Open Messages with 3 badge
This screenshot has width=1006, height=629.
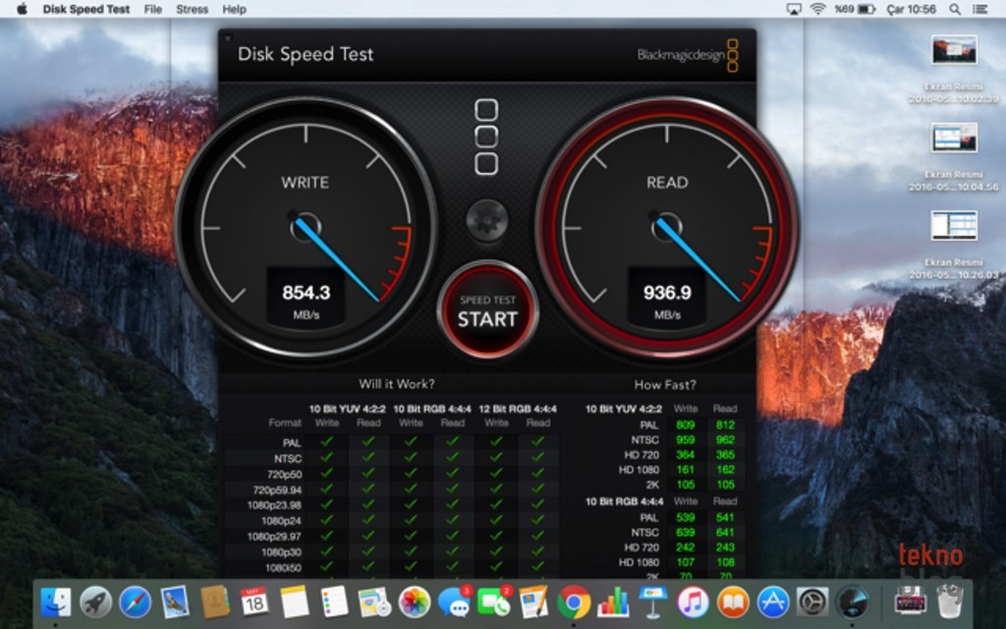pos(454,602)
